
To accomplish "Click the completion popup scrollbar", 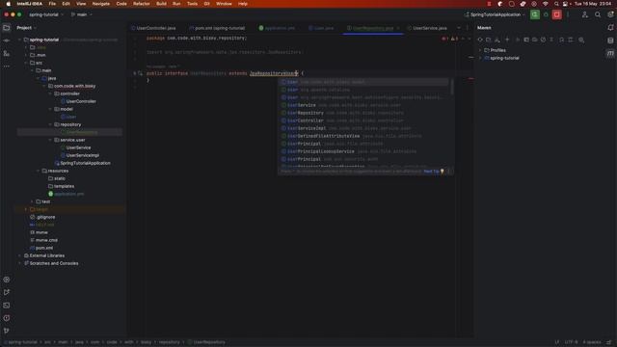I will point(452,87).
